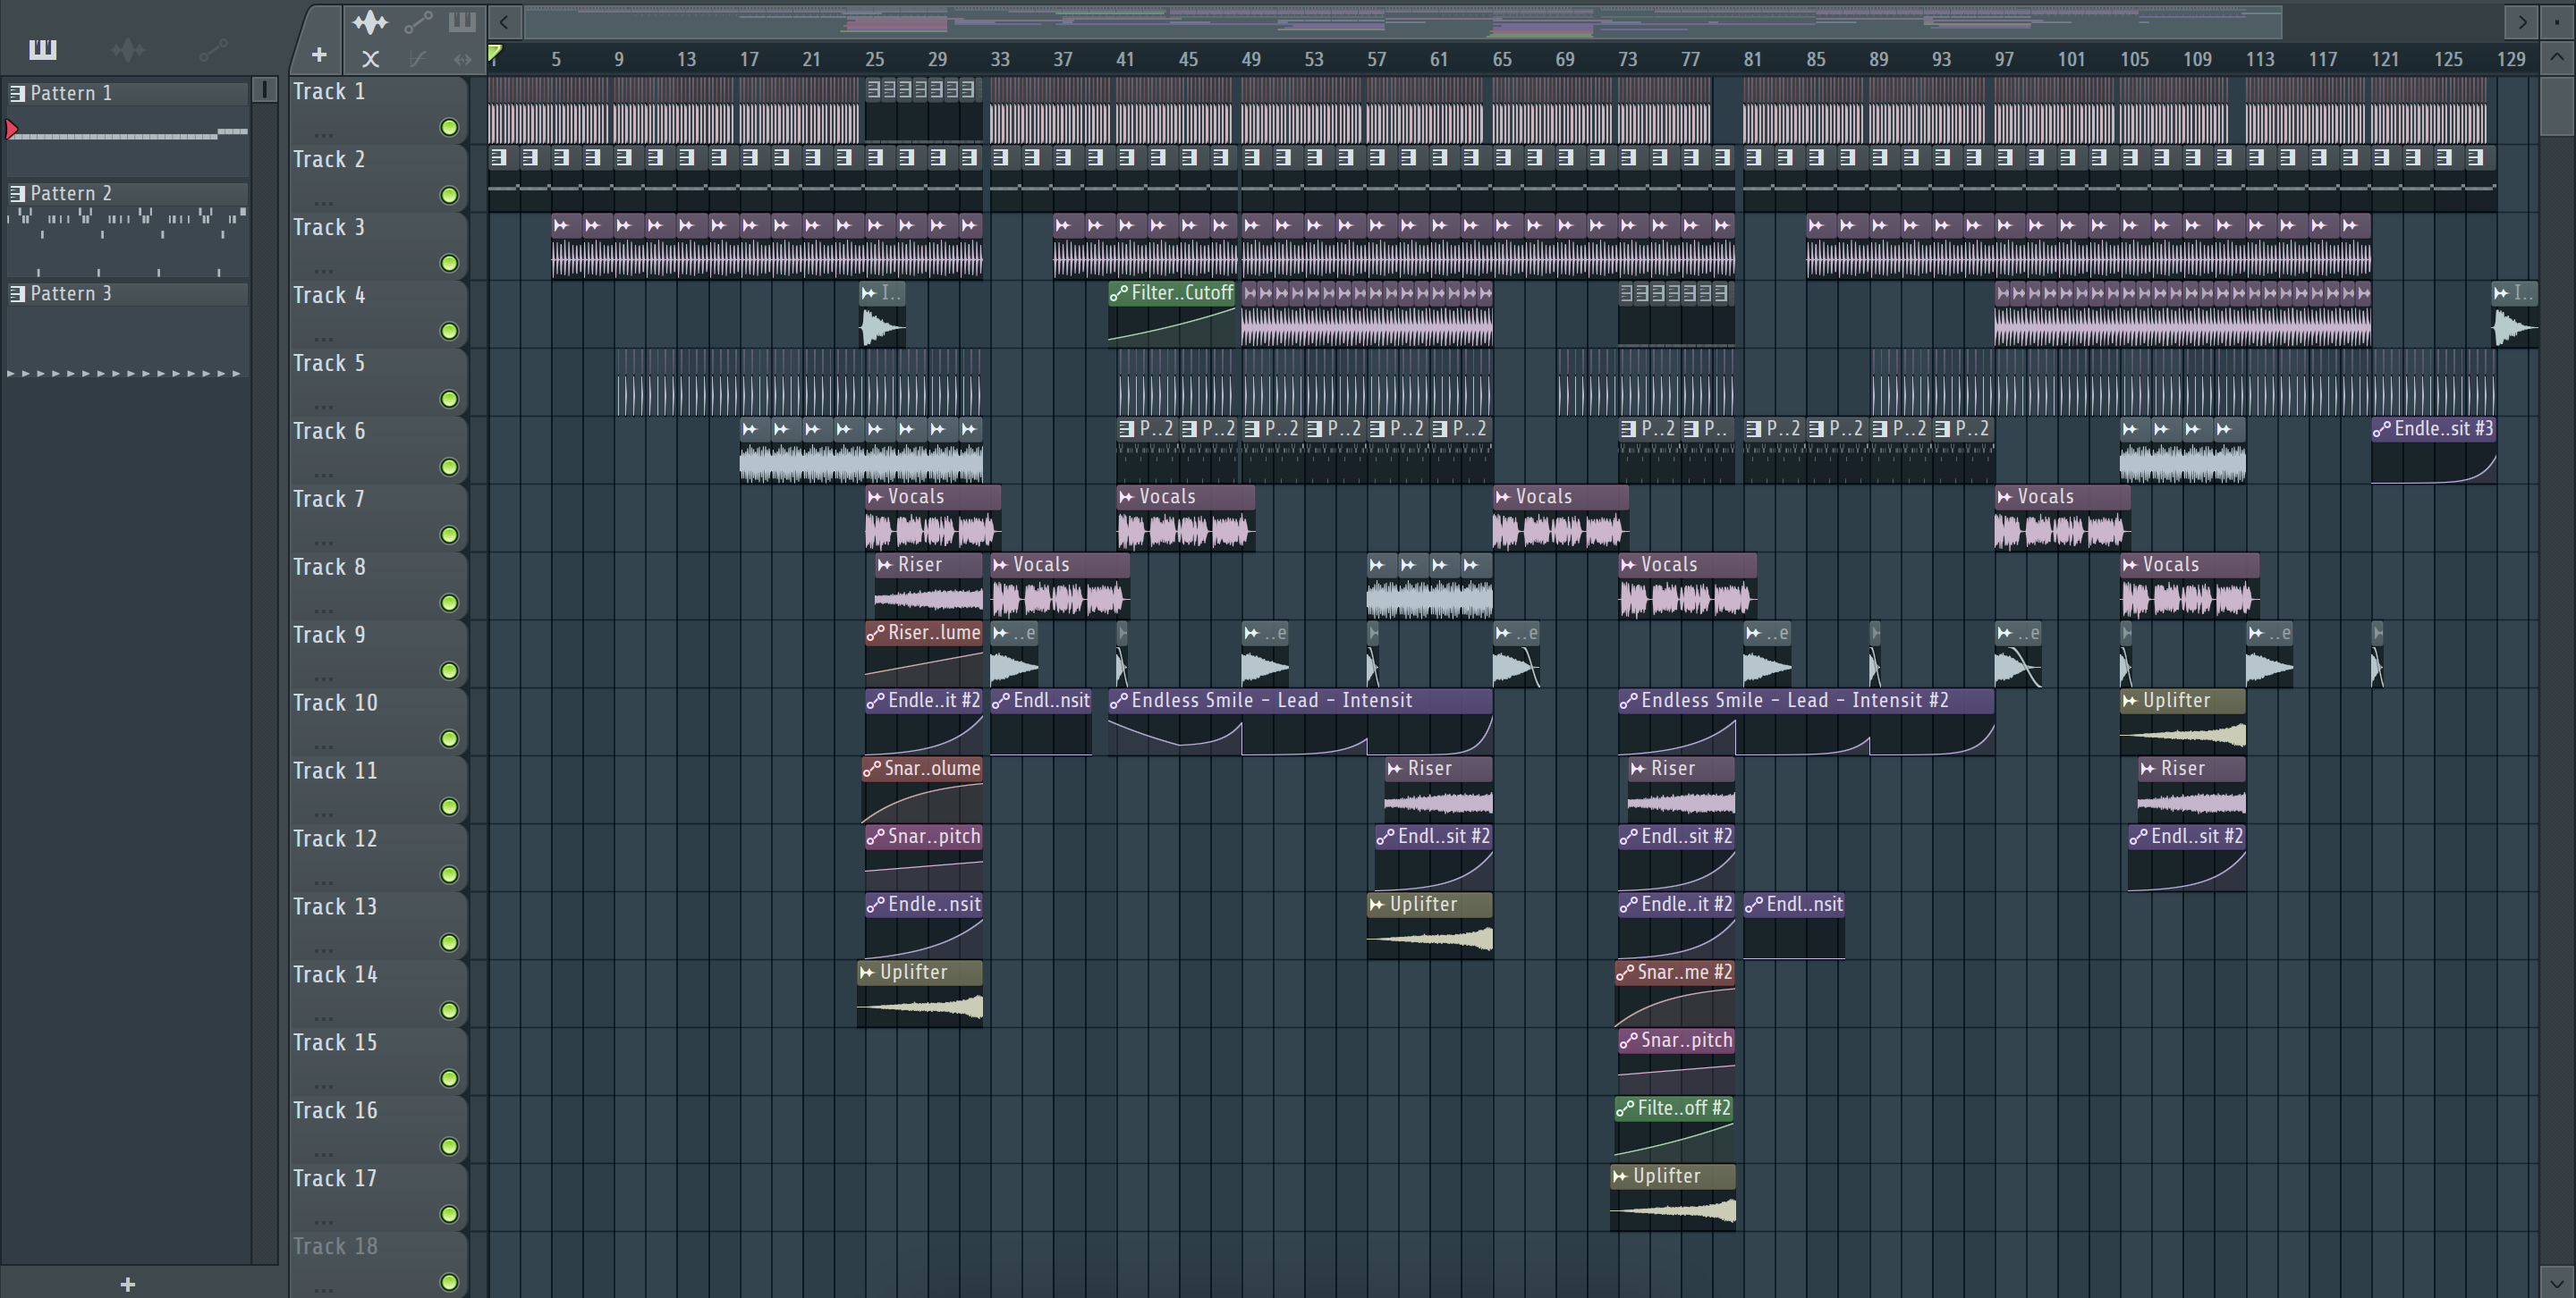Click the up arrow of the vertical scrollbar
The width and height of the screenshot is (2576, 1298).
2557,57
